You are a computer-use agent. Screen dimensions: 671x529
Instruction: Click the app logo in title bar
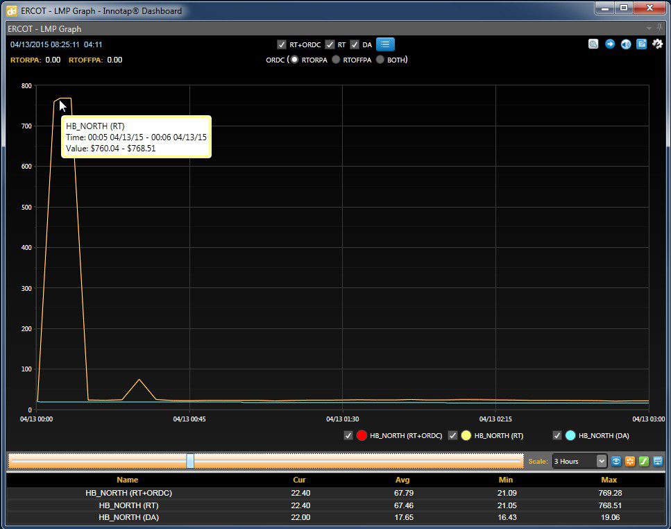(12, 11)
